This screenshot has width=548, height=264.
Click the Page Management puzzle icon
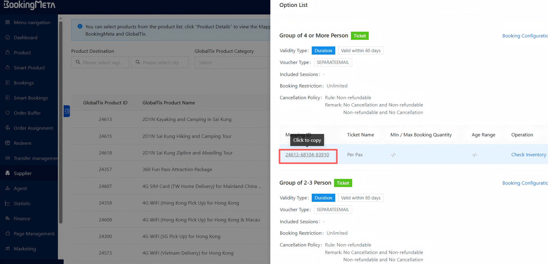point(8,234)
